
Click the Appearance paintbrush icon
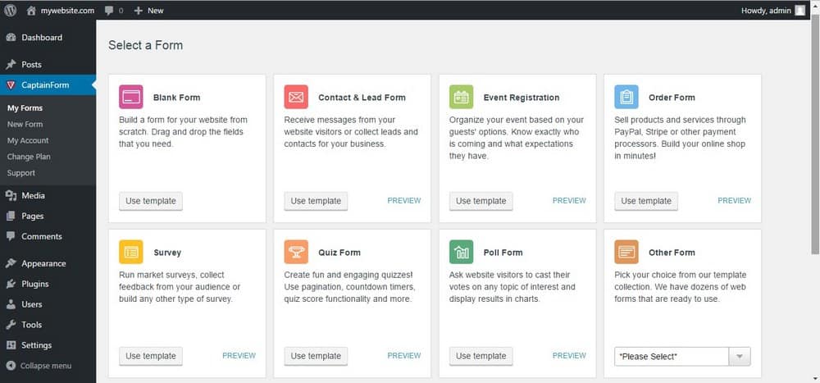(11, 263)
